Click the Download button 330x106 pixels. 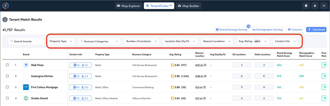point(316,30)
